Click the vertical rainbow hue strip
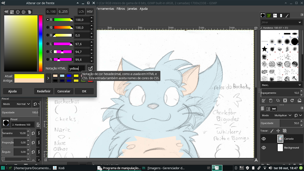This screenshot has width=304, height=171. pyautogui.click(x=41, y=43)
